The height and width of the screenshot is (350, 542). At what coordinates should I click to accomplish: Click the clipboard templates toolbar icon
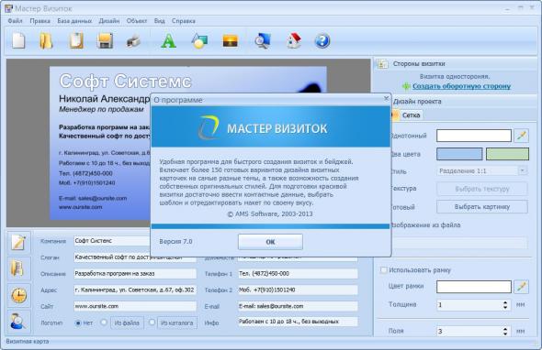pos(76,41)
